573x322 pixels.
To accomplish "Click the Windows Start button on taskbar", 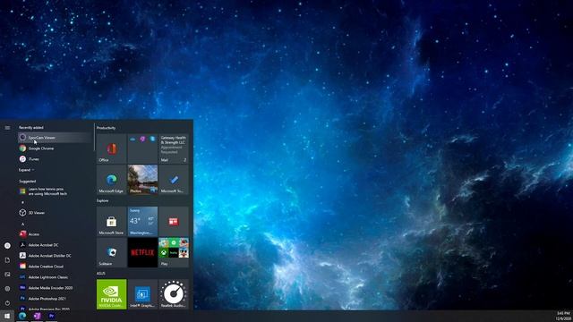I will coord(7,316).
